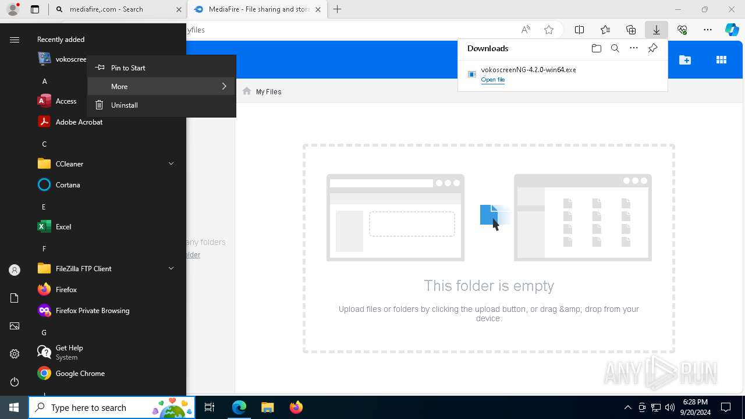Screen dimensions: 745x419
Task: Open Firefox from the taskbar
Action: (x=296, y=407)
